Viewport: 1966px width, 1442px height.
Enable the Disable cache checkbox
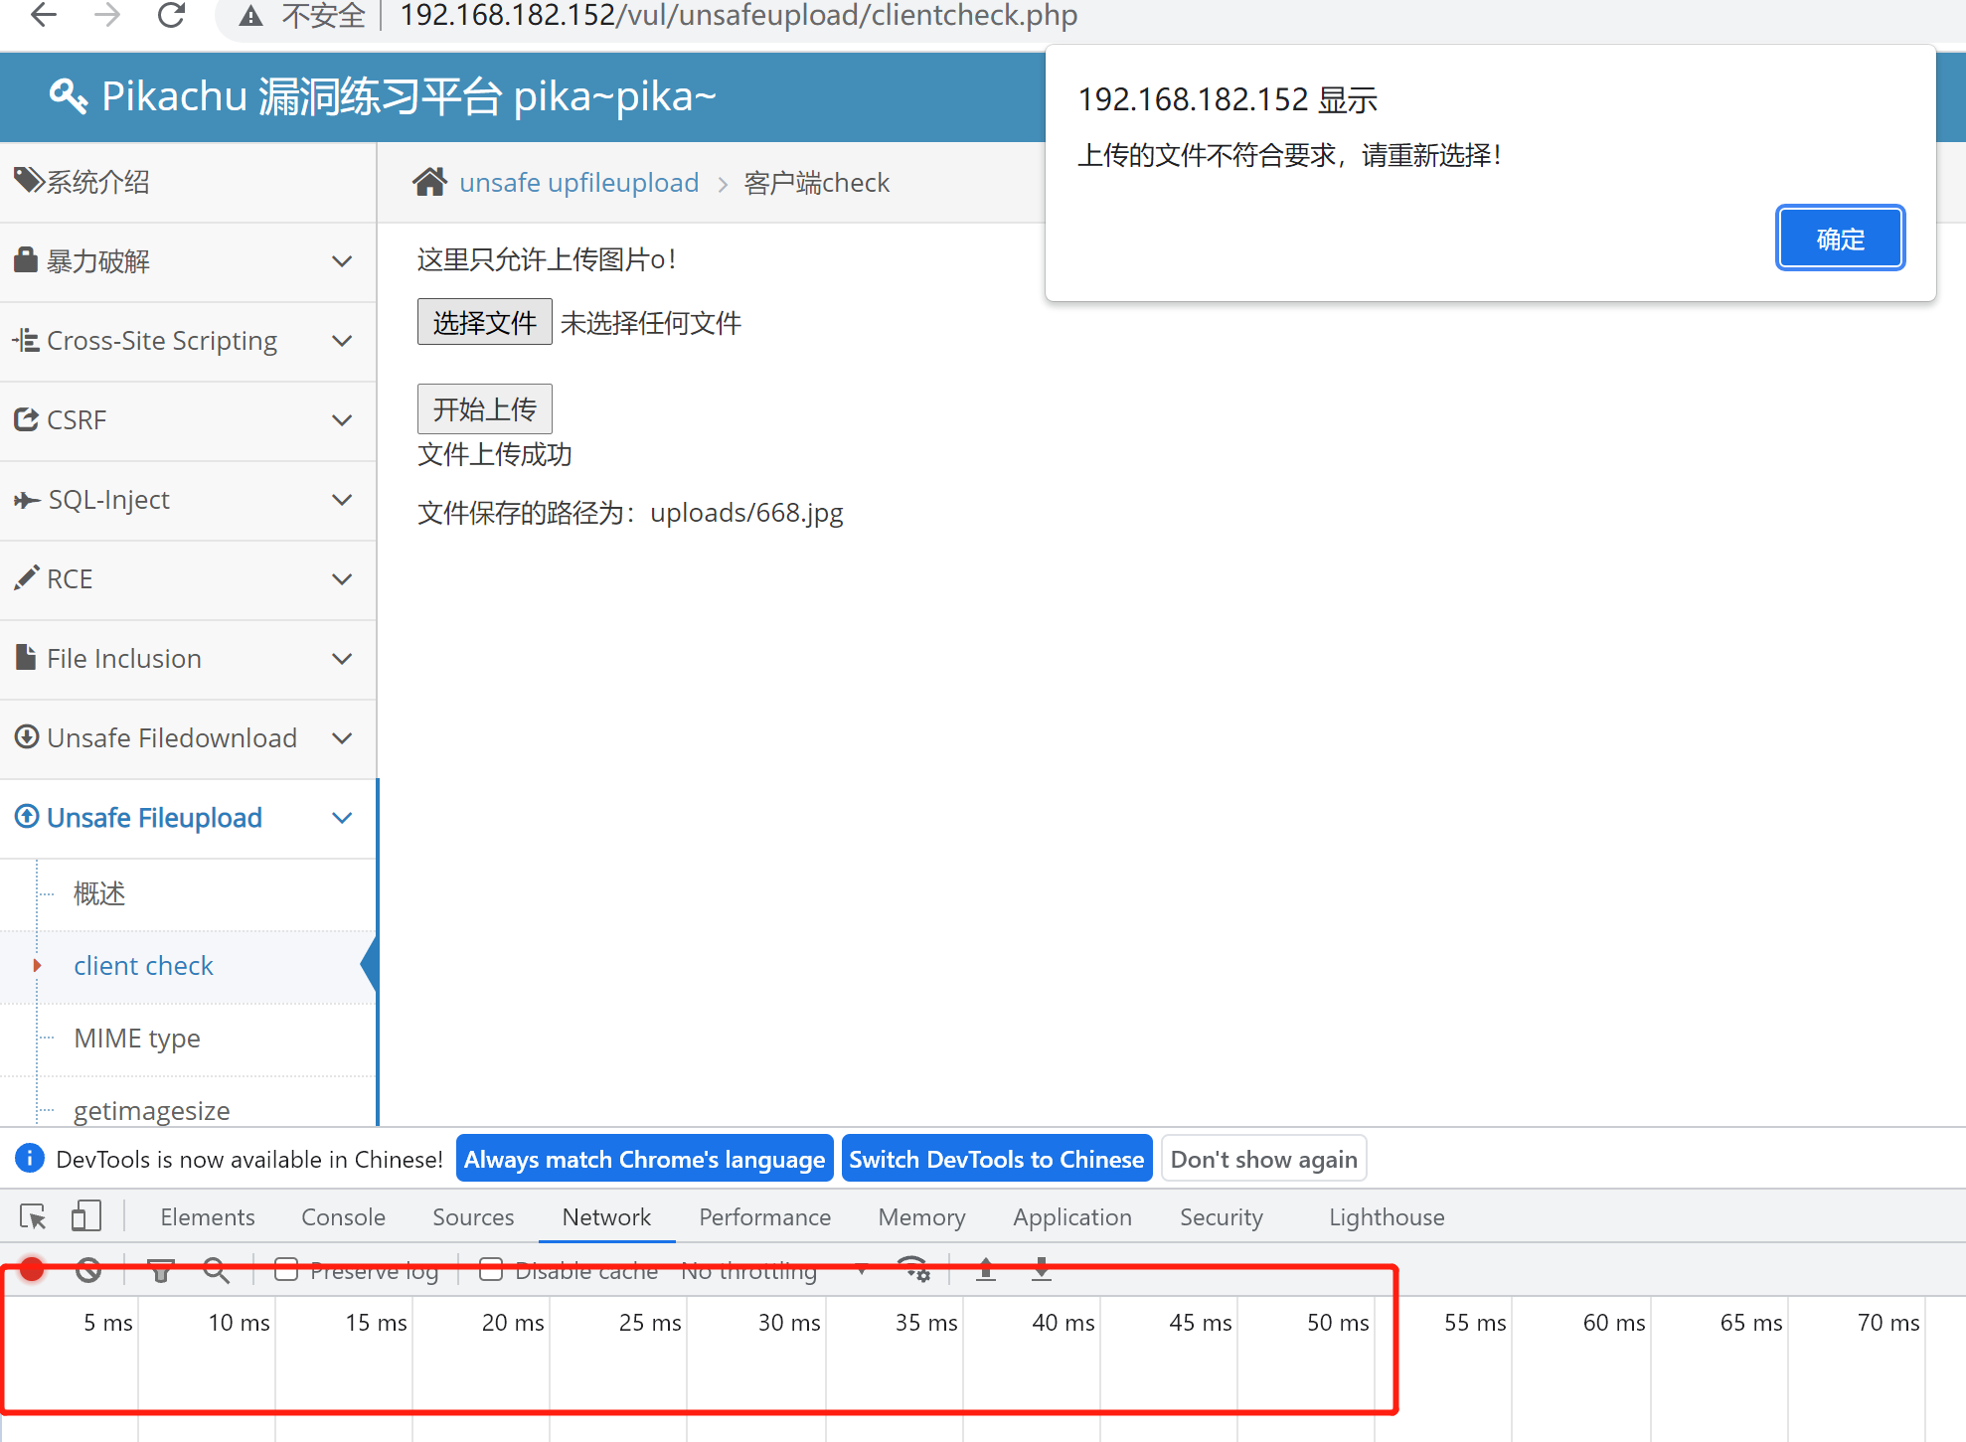(x=491, y=1270)
